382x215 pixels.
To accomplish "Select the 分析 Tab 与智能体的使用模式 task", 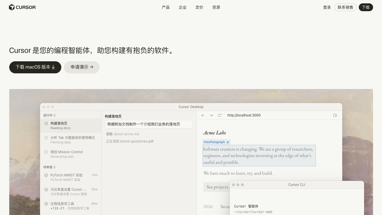I will click(x=71, y=140).
